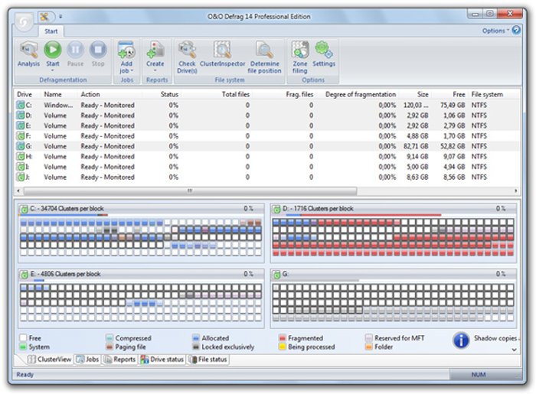536x394 pixels.
Task: Click the 75,49 GB free cell
Action: [453, 105]
